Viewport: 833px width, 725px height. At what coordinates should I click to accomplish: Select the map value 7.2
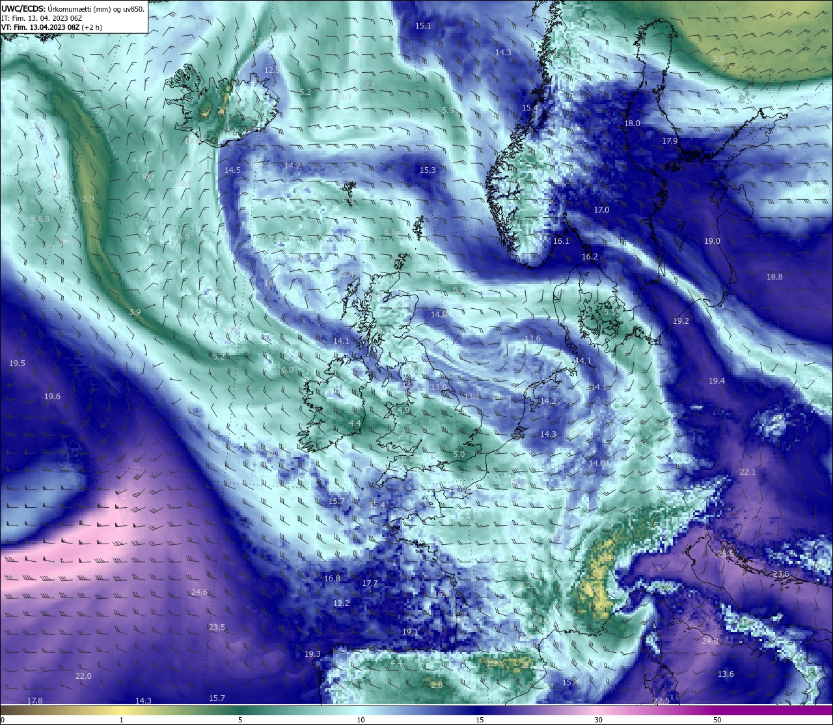[x=370, y=85]
